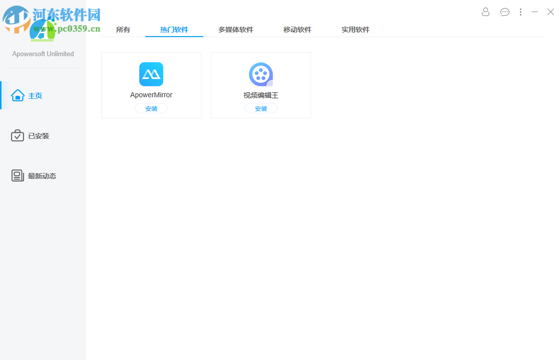Open the 已安装 installed apps icon
The width and height of the screenshot is (560, 360).
click(x=18, y=135)
